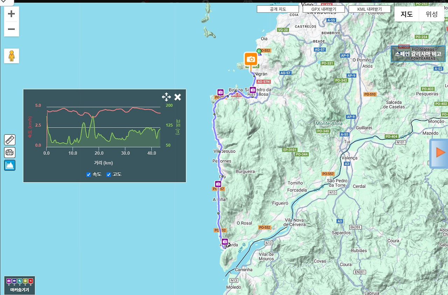The width and height of the screenshot is (448, 295).
Task: Click the São Pedro da Torre label
Action: pos(337,183)
